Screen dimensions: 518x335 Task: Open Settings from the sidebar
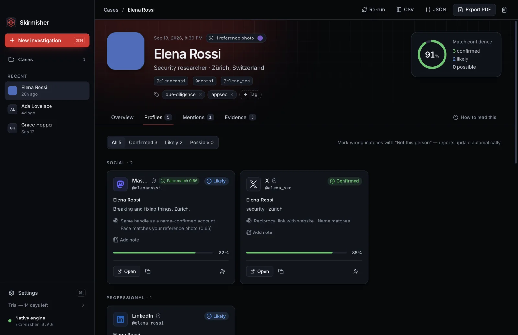47,293
